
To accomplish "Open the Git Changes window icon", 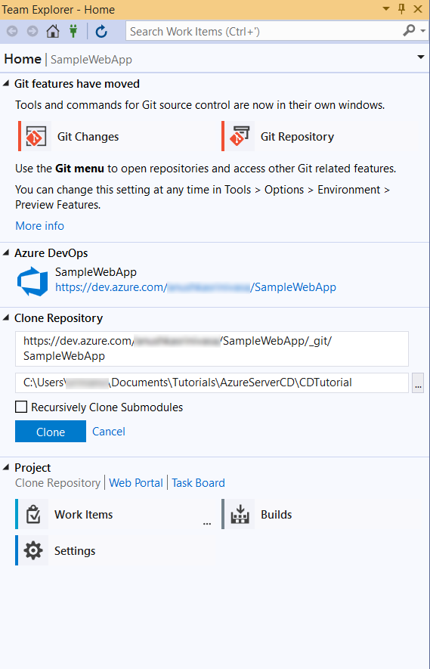I will (x=35, y=136).
